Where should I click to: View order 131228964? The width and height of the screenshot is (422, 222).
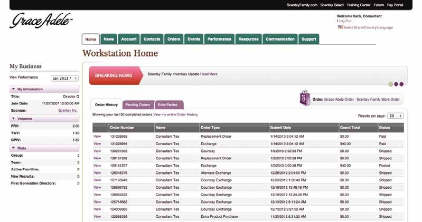coord(97,144)
